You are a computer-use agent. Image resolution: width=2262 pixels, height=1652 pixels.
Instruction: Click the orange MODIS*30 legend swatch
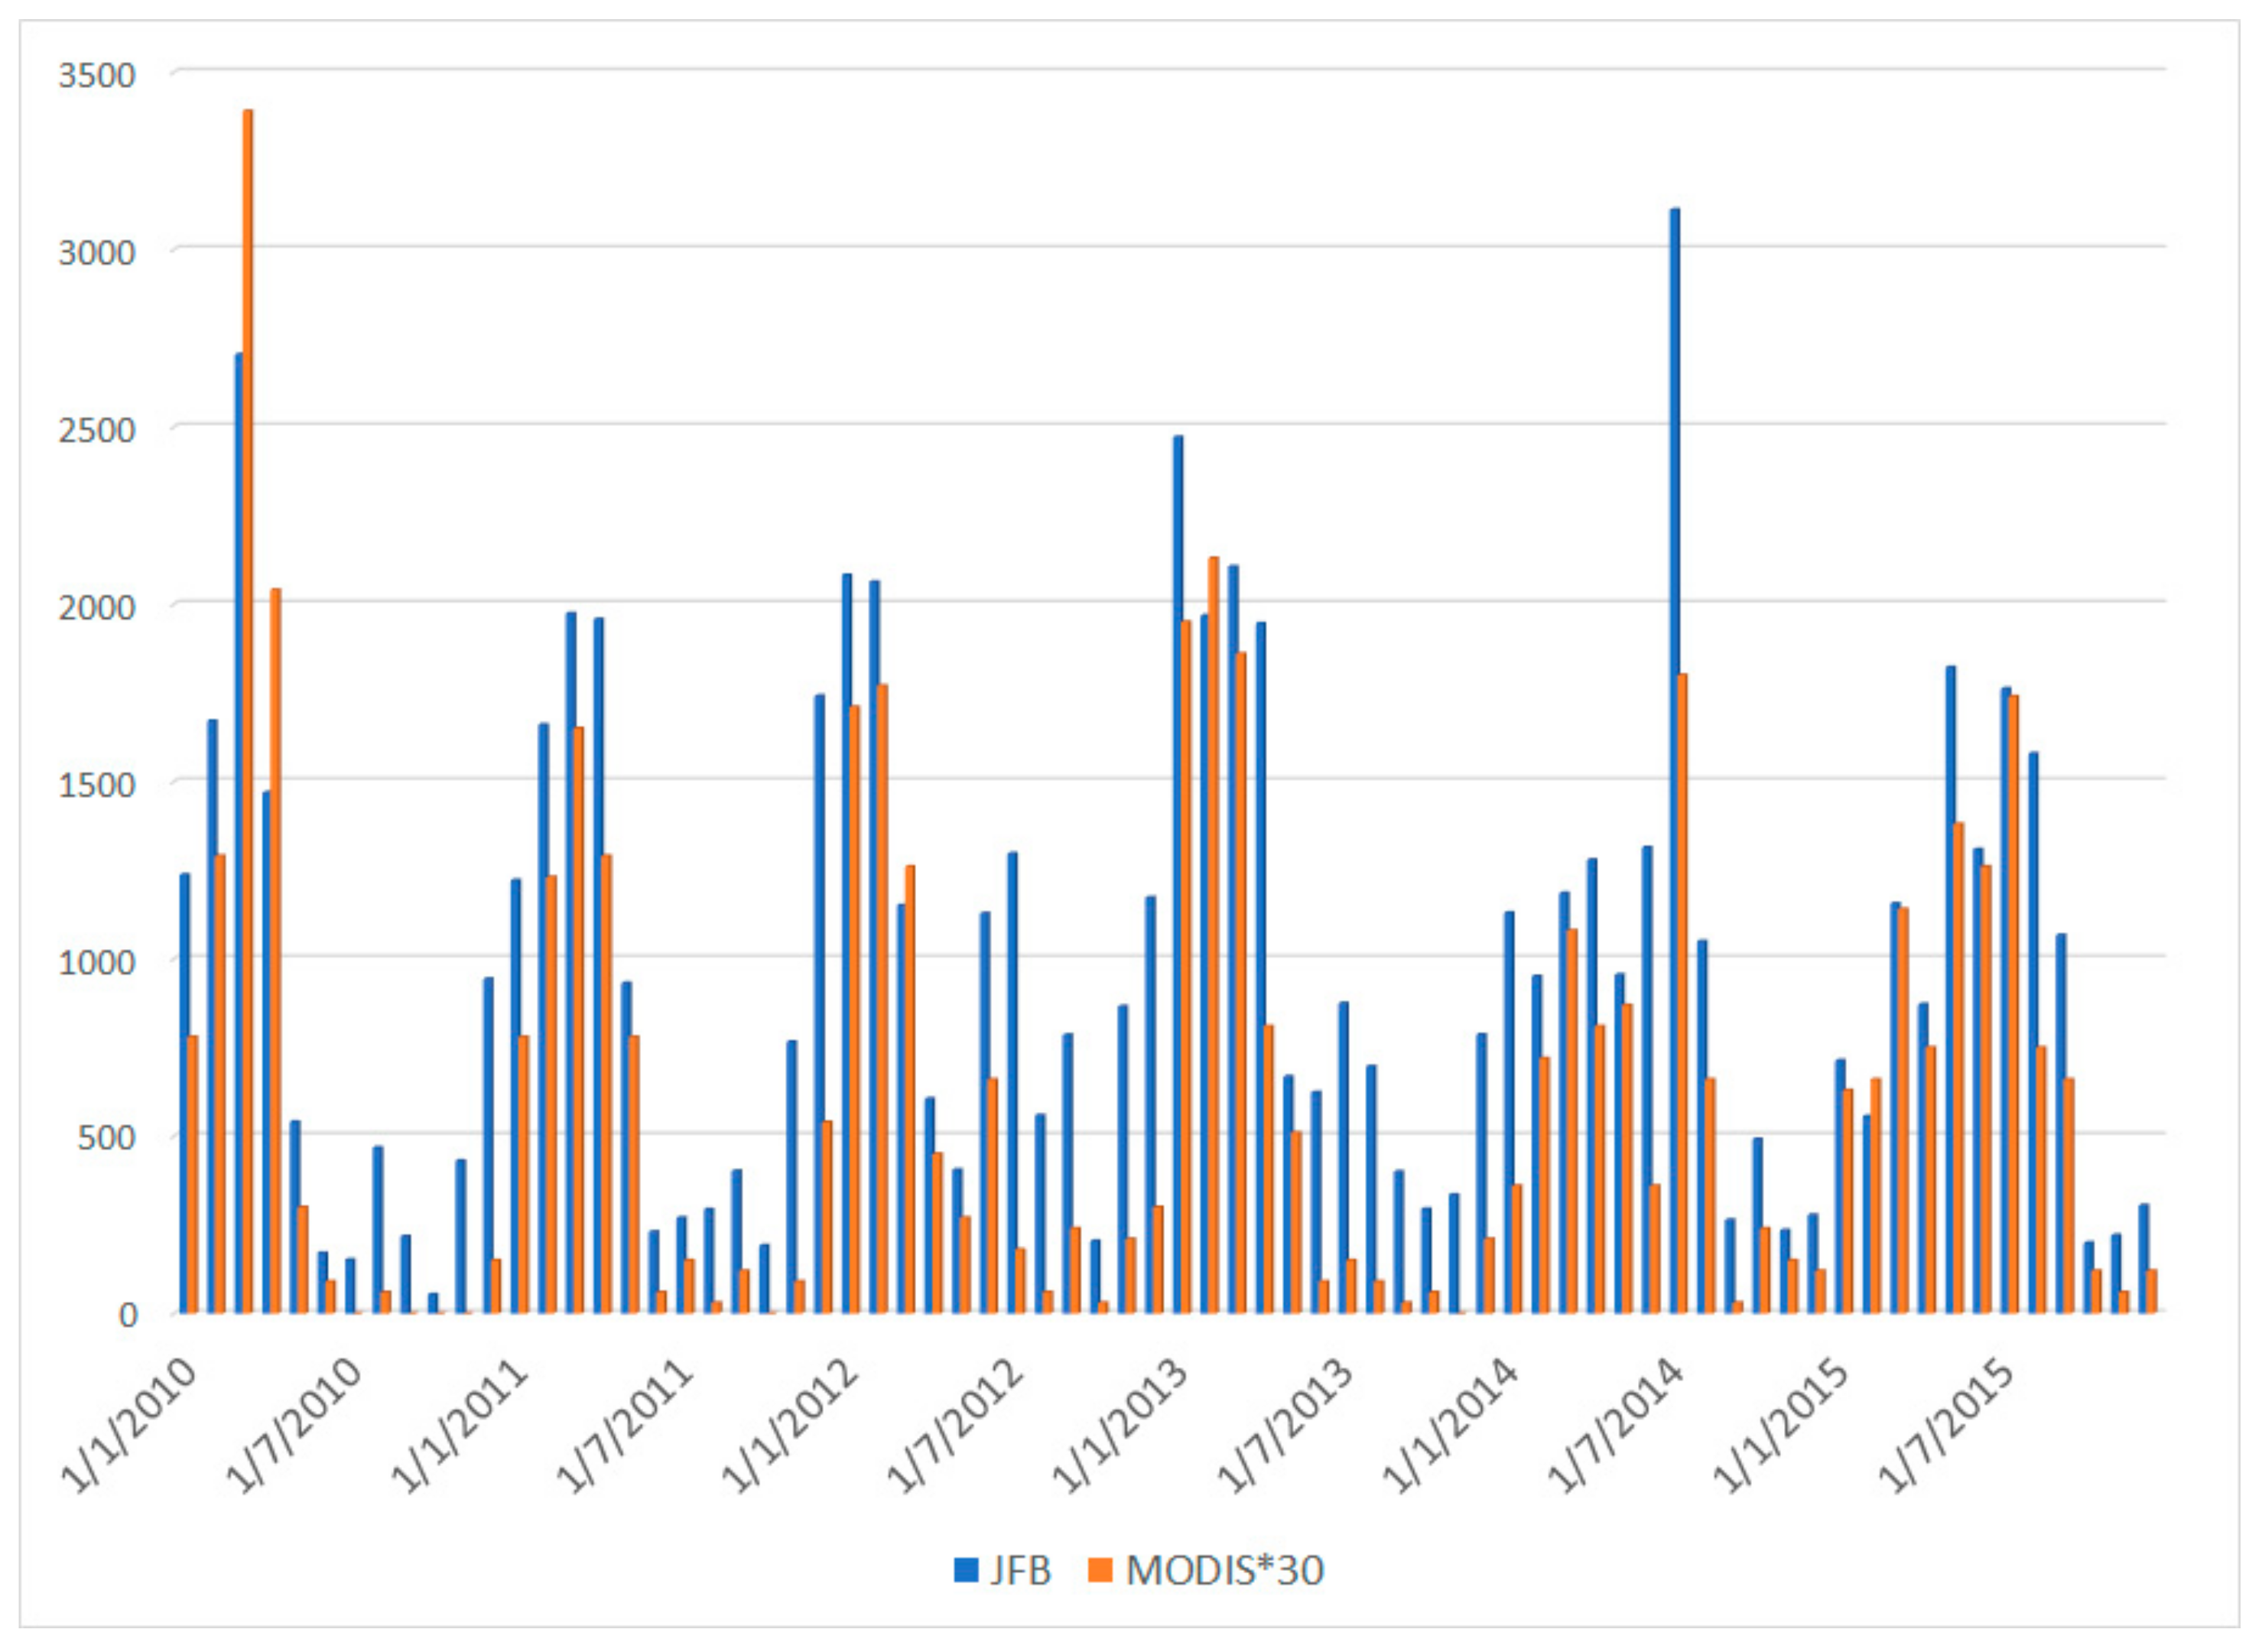click(1100, 1569)
